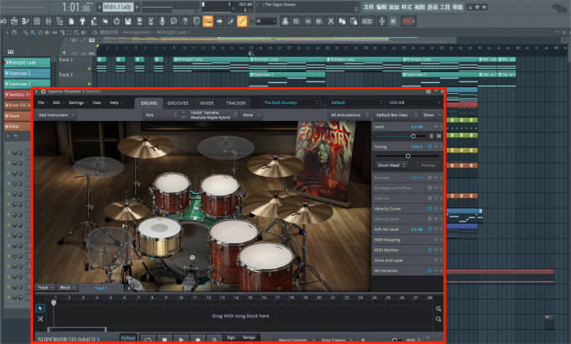Image resolution: width=571 pixels, height=344 pixels.
Task: Open the Drum Head tuning dropdown
Action: [390, 165]
